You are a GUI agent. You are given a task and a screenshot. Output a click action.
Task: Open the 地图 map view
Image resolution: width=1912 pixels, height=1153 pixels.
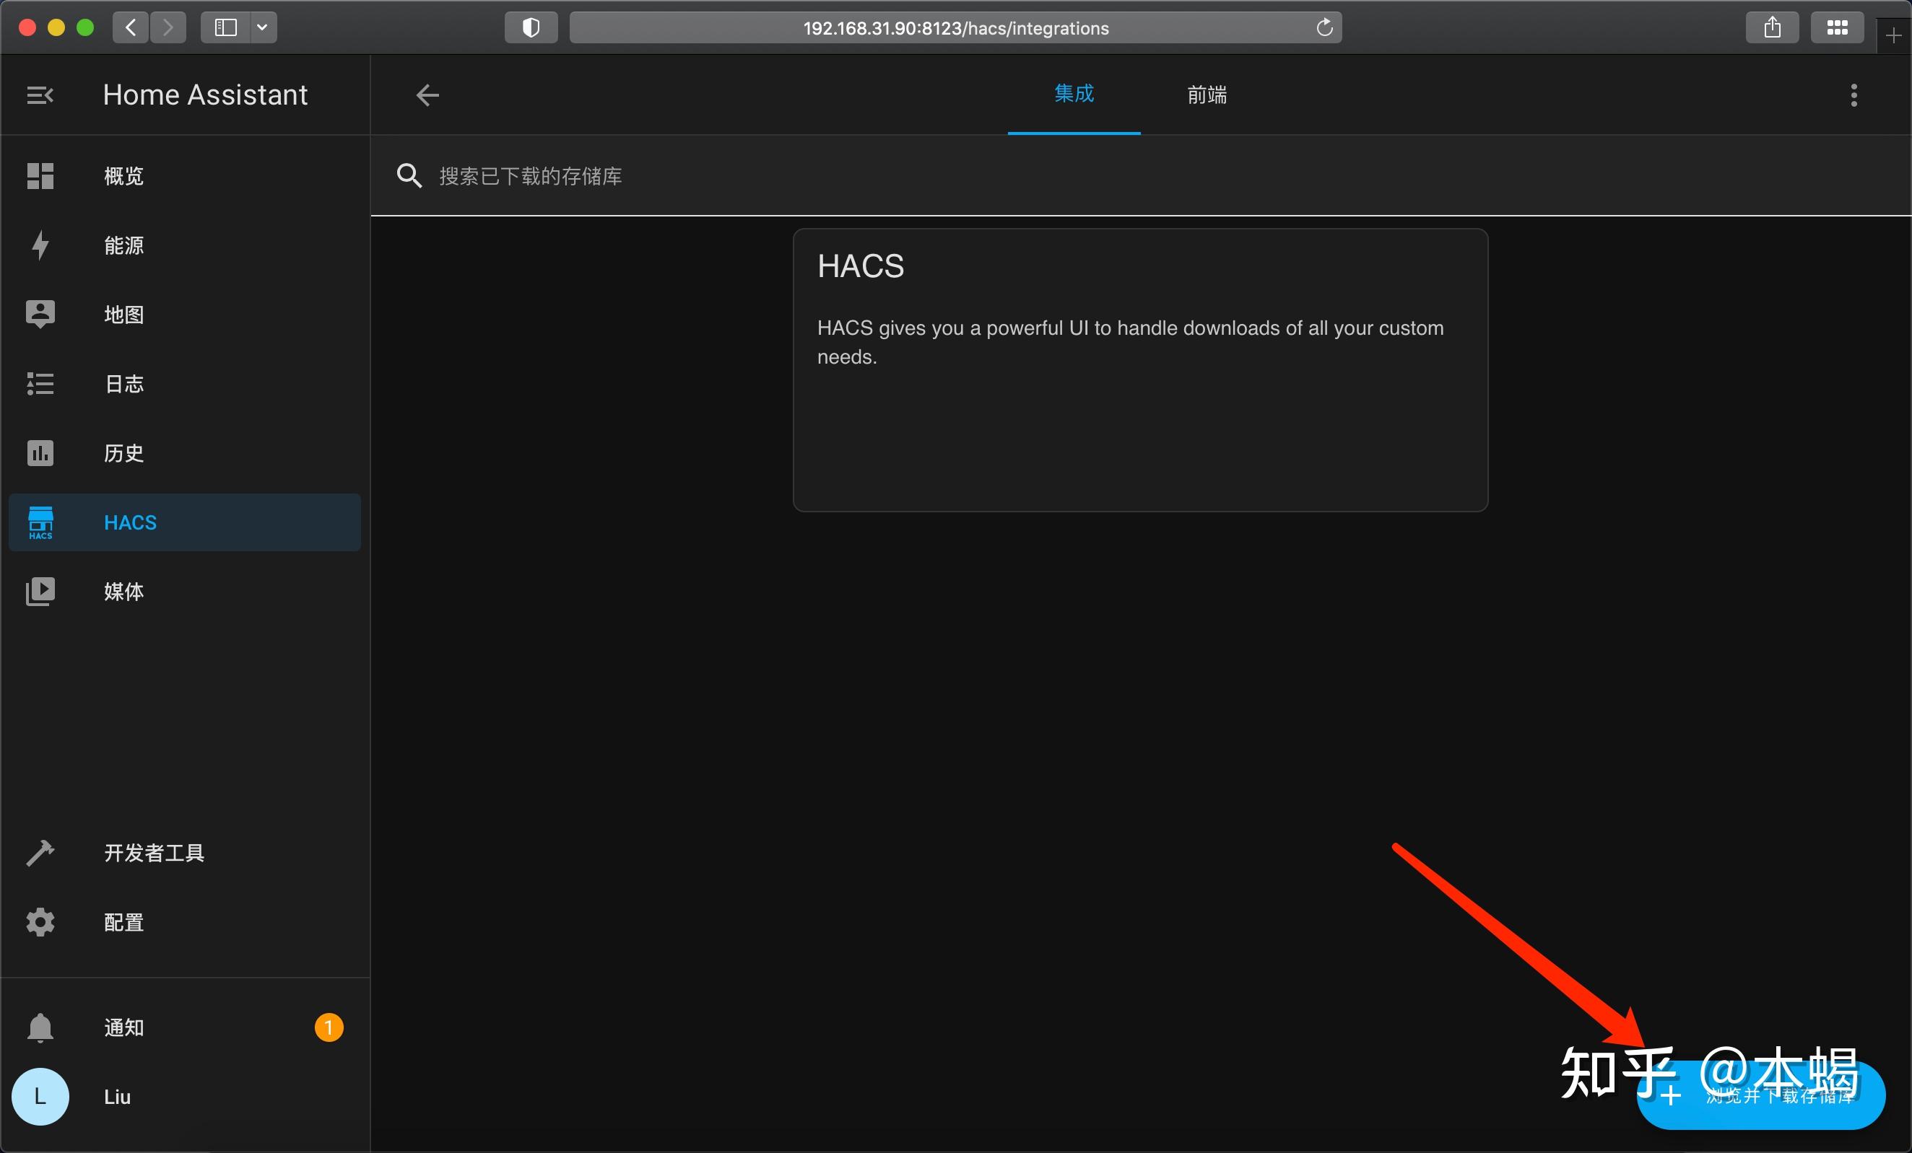123,314
